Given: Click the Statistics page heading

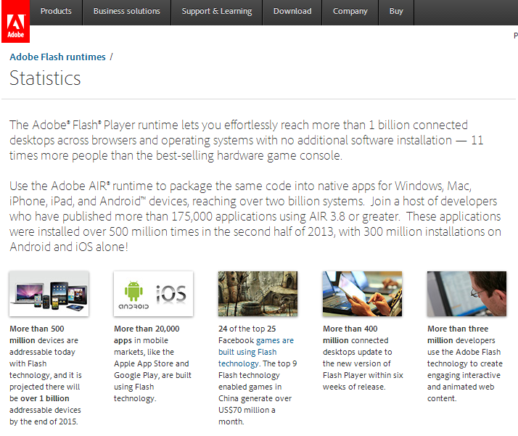Looking at the screenshot, I should (45, 78).
